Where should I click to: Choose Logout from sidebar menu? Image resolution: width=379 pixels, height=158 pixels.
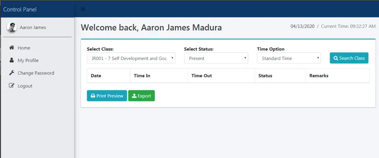(25, 86)
